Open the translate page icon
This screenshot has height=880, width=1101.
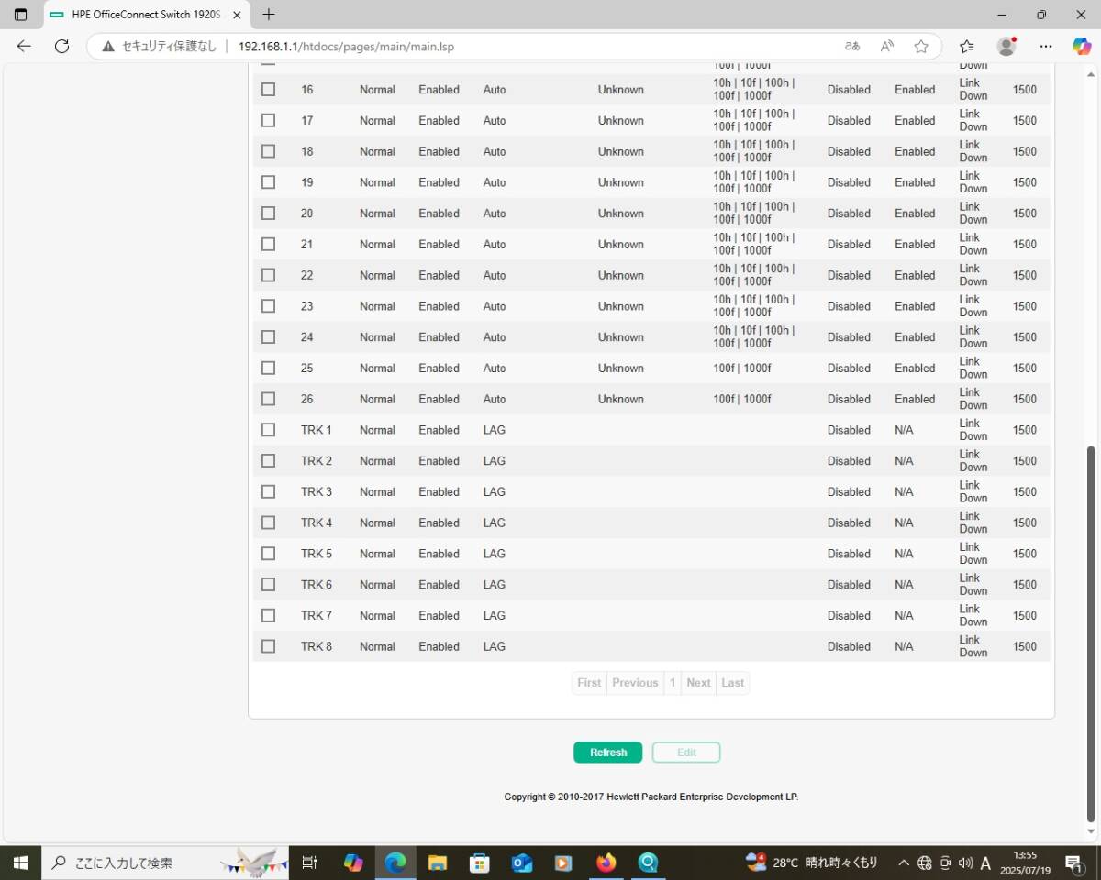[852, 46]
